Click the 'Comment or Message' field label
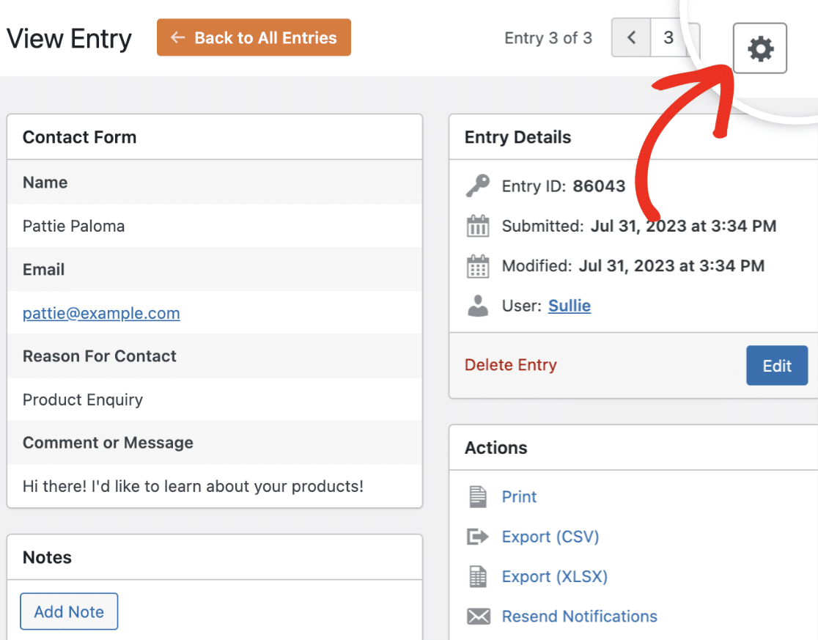This screenshot has height=640, width=818. (x=108, y=443)
